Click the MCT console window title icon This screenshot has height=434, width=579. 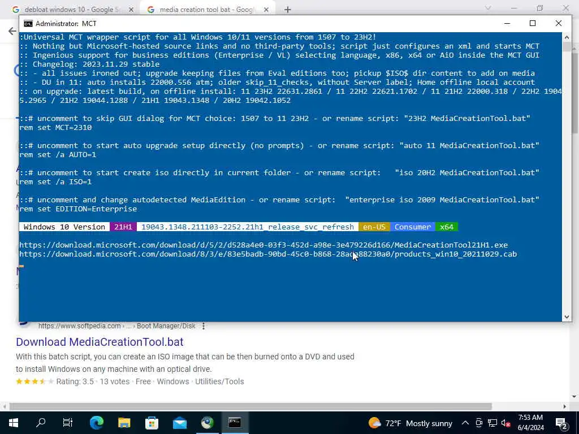[x=28, y=24]
